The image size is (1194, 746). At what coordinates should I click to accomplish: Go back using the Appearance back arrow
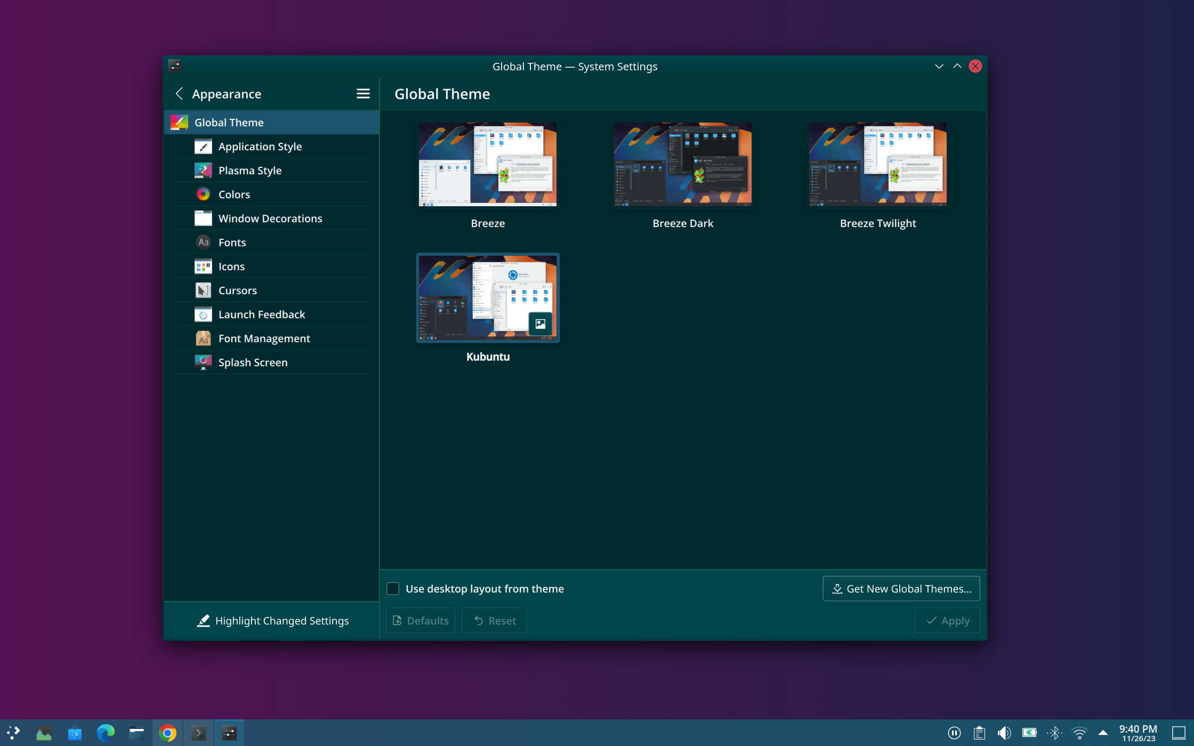[179, 94]
